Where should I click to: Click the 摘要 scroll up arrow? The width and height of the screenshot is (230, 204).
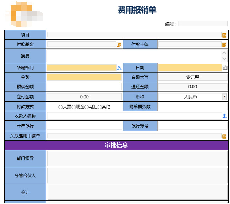[224, 53]
